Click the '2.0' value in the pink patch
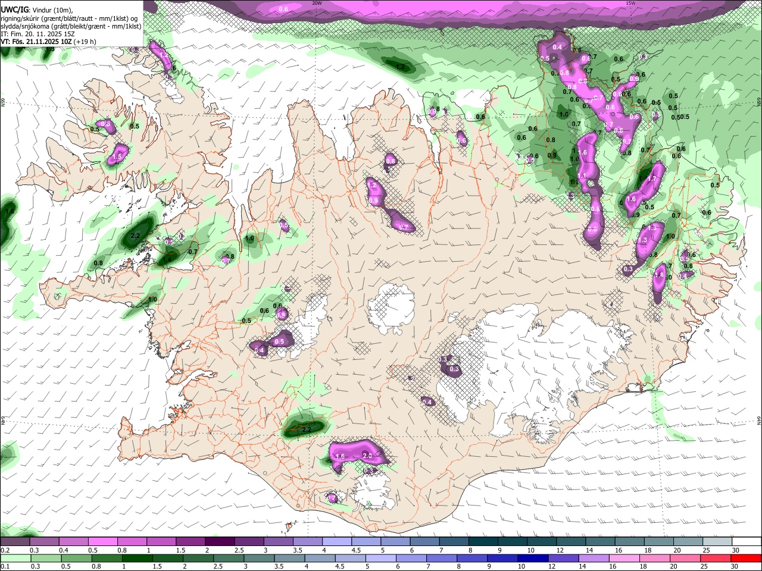The width and height of the screenshot is (762, 571). pyautogui.click(x=367, y=456)
